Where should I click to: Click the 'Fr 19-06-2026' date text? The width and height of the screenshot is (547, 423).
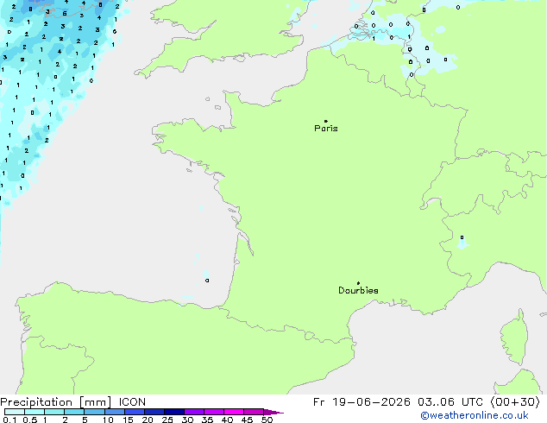pyautogui.click(x=362, y=402)
